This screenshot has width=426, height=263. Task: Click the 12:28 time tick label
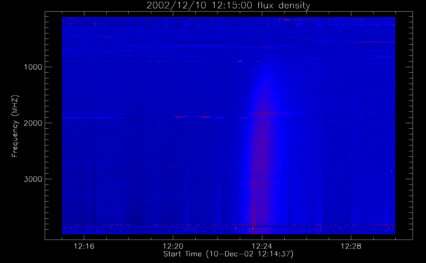(x=351, y=246)
